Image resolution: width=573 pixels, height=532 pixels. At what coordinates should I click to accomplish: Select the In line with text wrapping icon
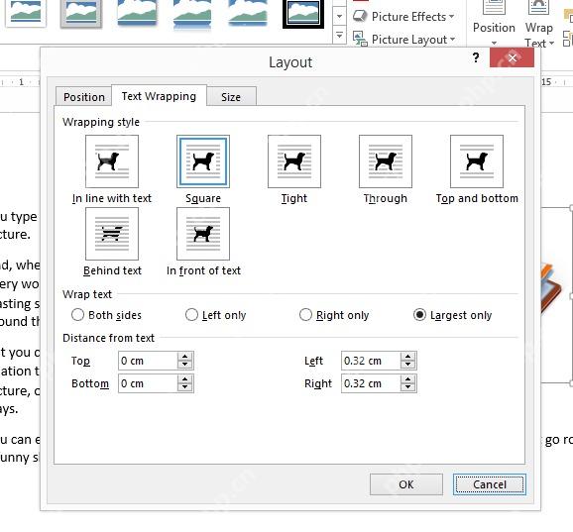[112, 161]
